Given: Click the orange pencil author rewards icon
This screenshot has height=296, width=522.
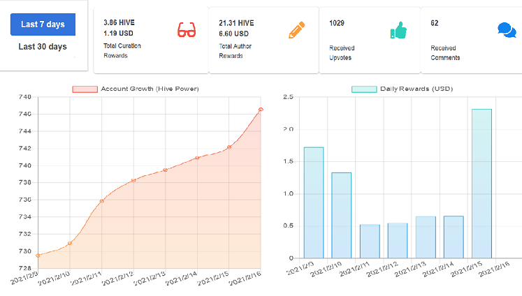Looking at the screenshot, I should click(296, 30).
